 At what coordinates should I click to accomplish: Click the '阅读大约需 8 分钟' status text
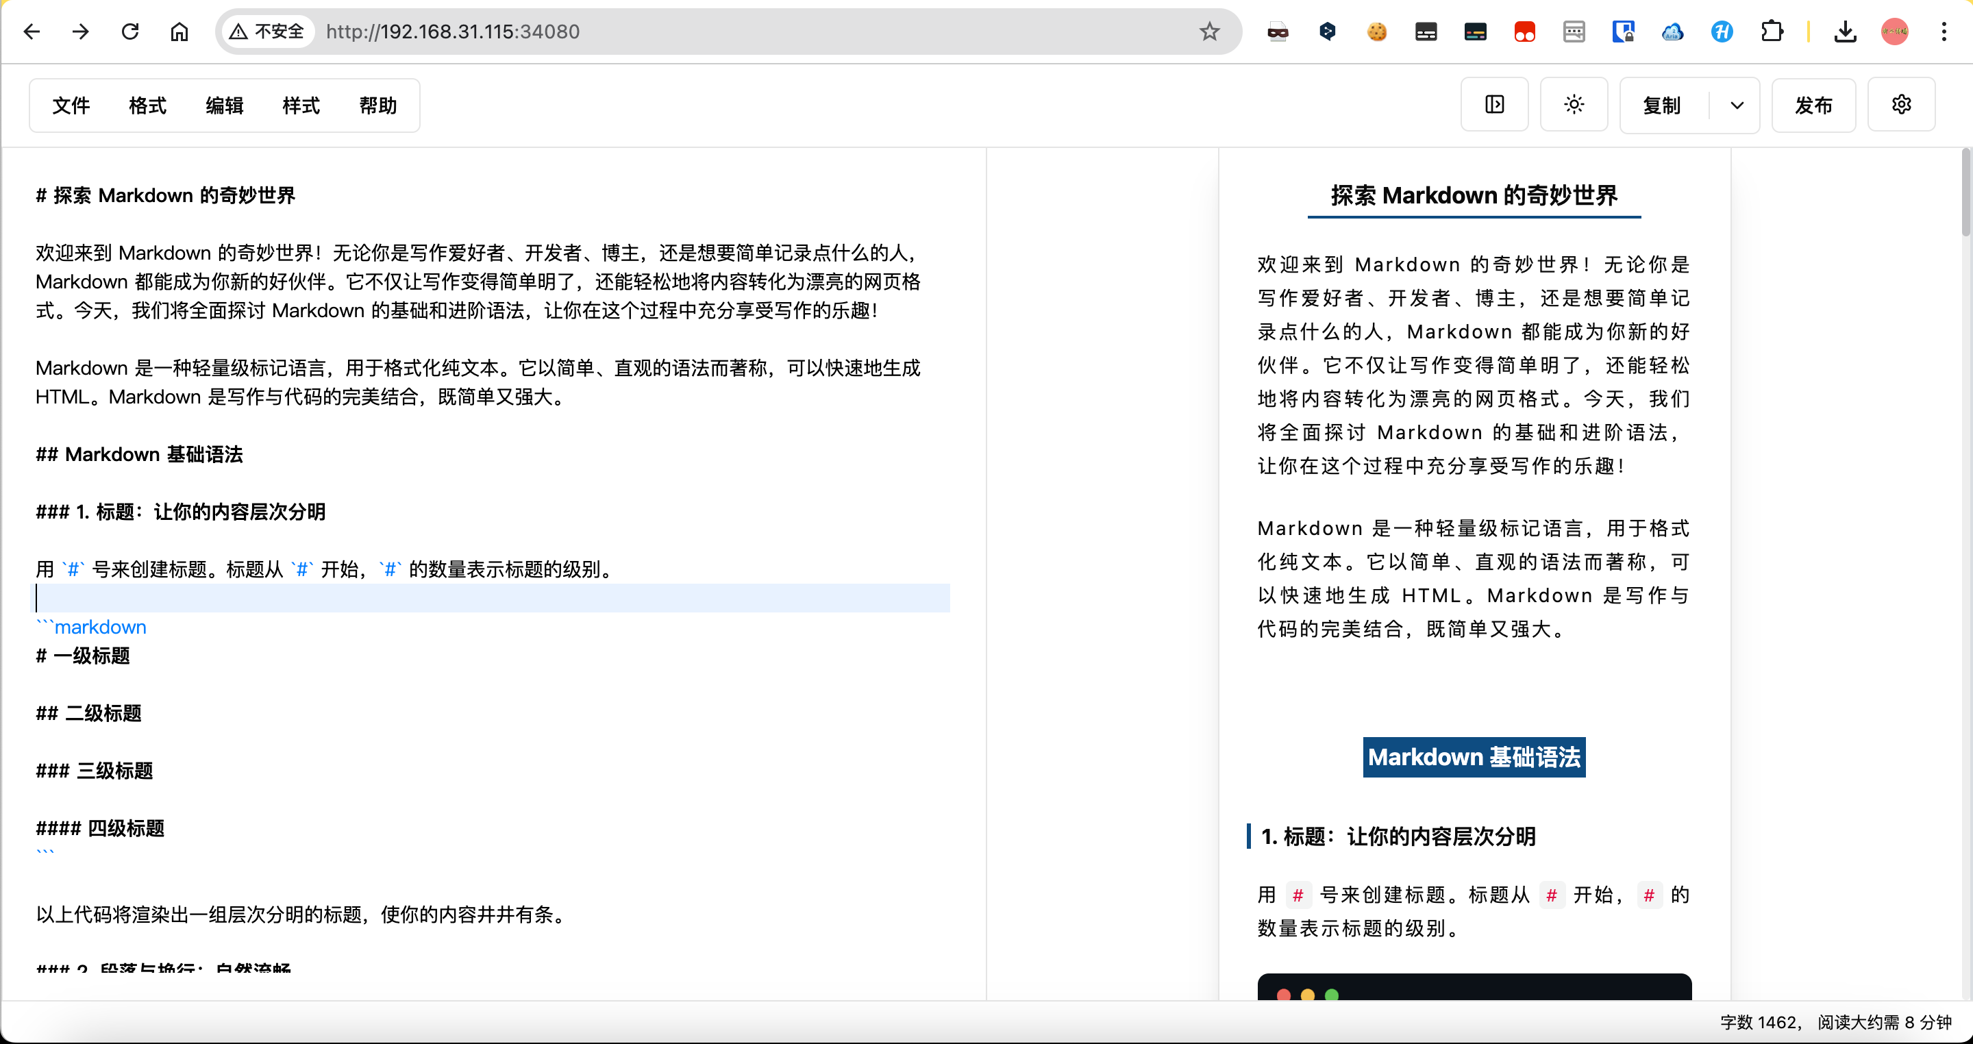(x=1885, y=1023)
